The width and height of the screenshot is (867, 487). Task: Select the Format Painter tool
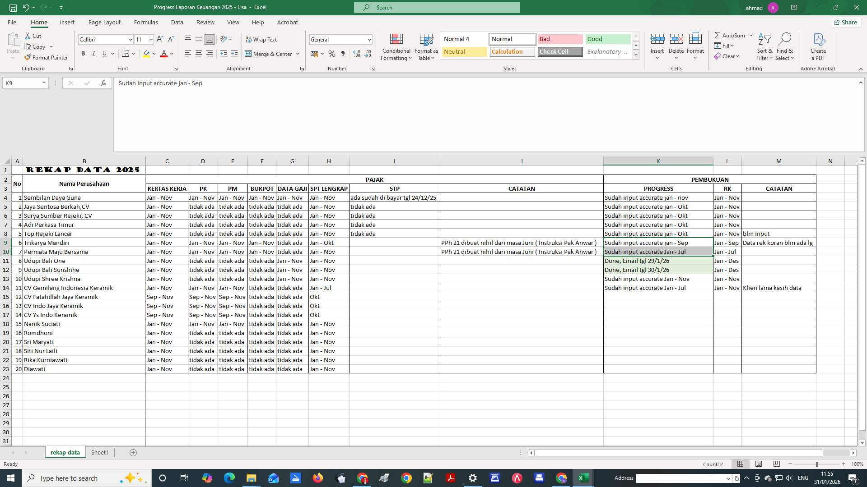47,57
